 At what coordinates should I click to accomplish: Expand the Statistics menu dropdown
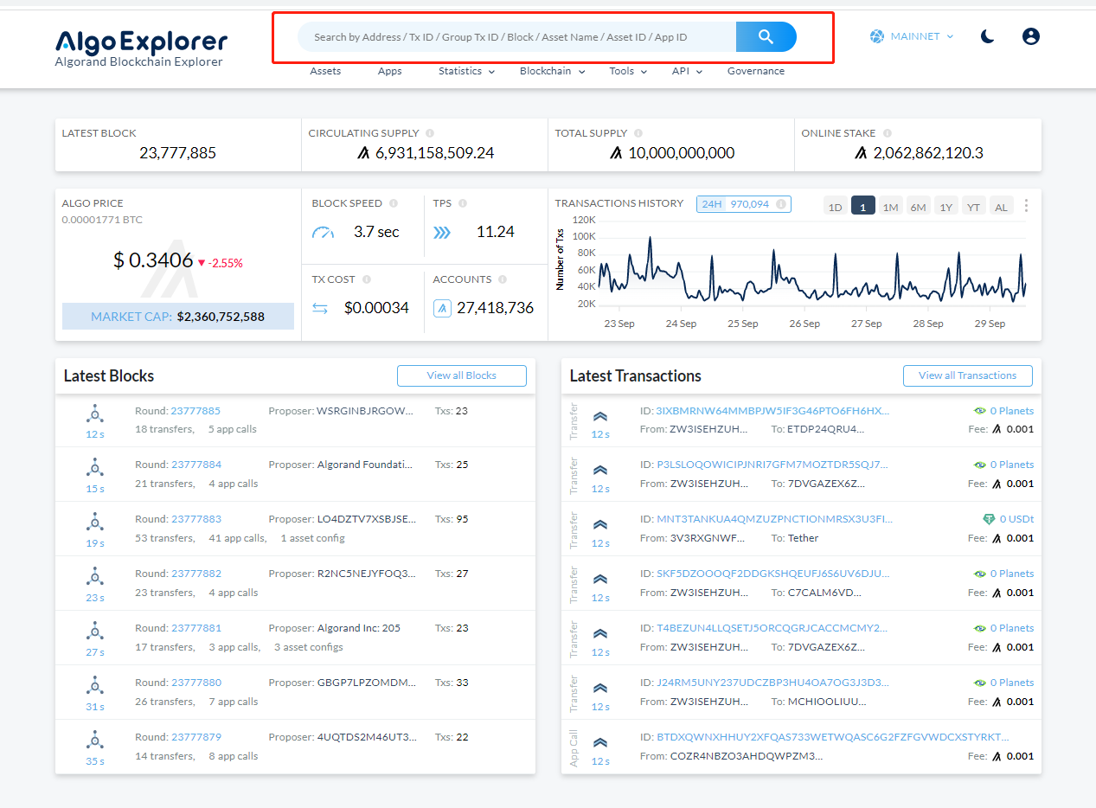pyautogui.click(x=466, y=71)
